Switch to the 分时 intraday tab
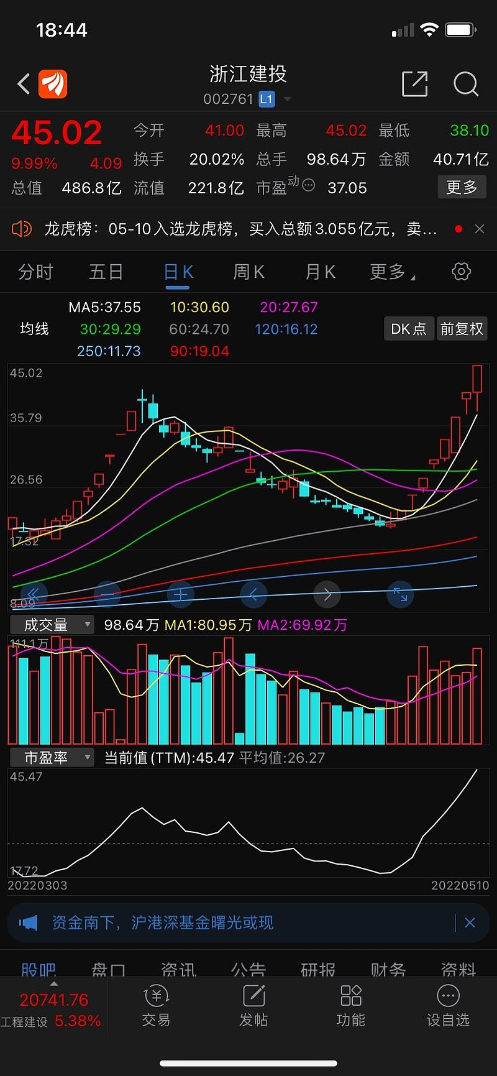This screenshot has height=1076, width=497. (x=35, y=272)
